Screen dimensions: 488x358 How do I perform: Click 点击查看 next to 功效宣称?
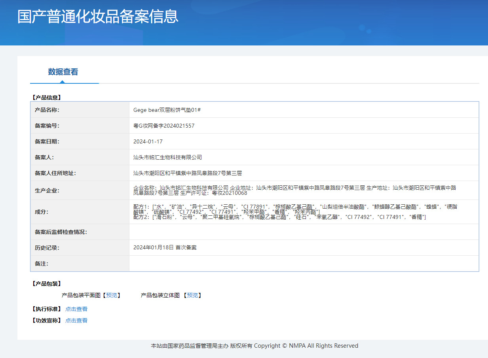tap(76, 320)
